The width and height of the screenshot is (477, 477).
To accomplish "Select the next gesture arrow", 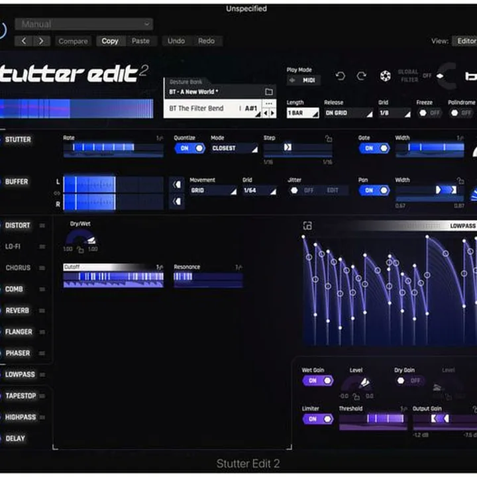I will (x=272, y=113).
